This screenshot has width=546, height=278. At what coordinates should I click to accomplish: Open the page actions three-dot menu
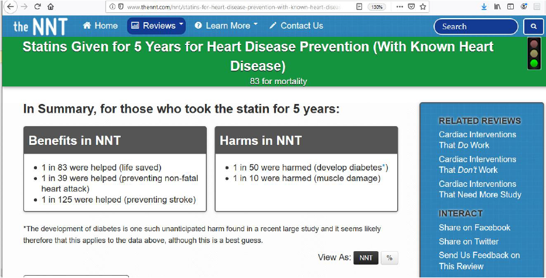399,7
